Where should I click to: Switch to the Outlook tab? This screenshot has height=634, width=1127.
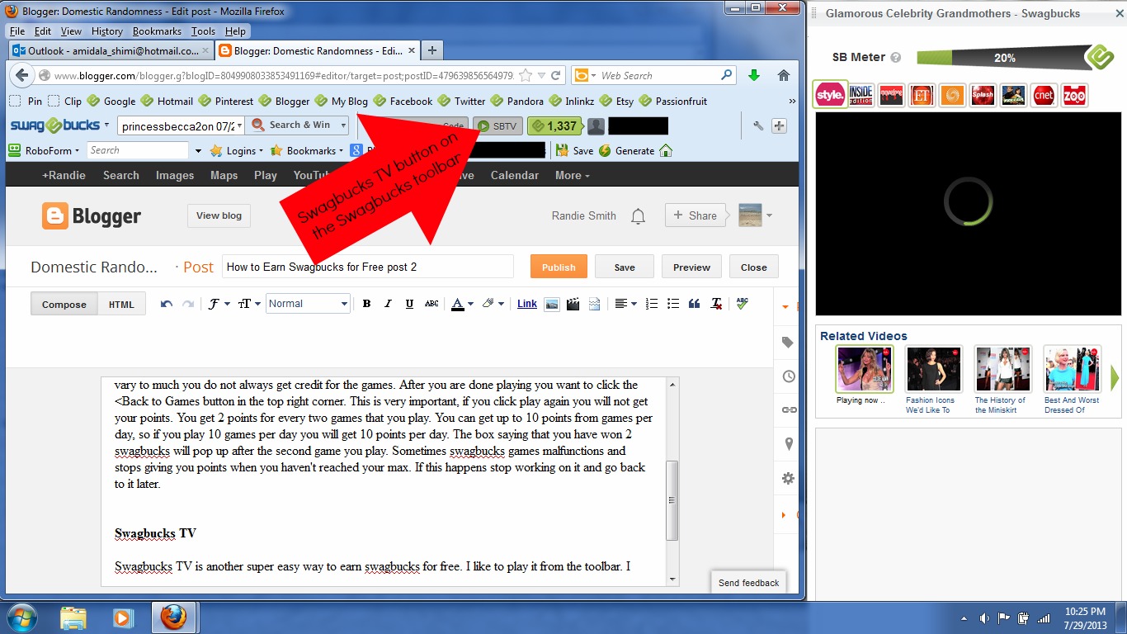coord(111,50)
